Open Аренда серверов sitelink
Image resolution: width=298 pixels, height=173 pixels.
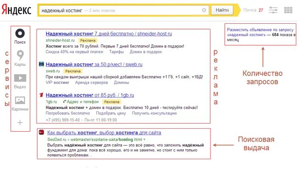point(91,82)
